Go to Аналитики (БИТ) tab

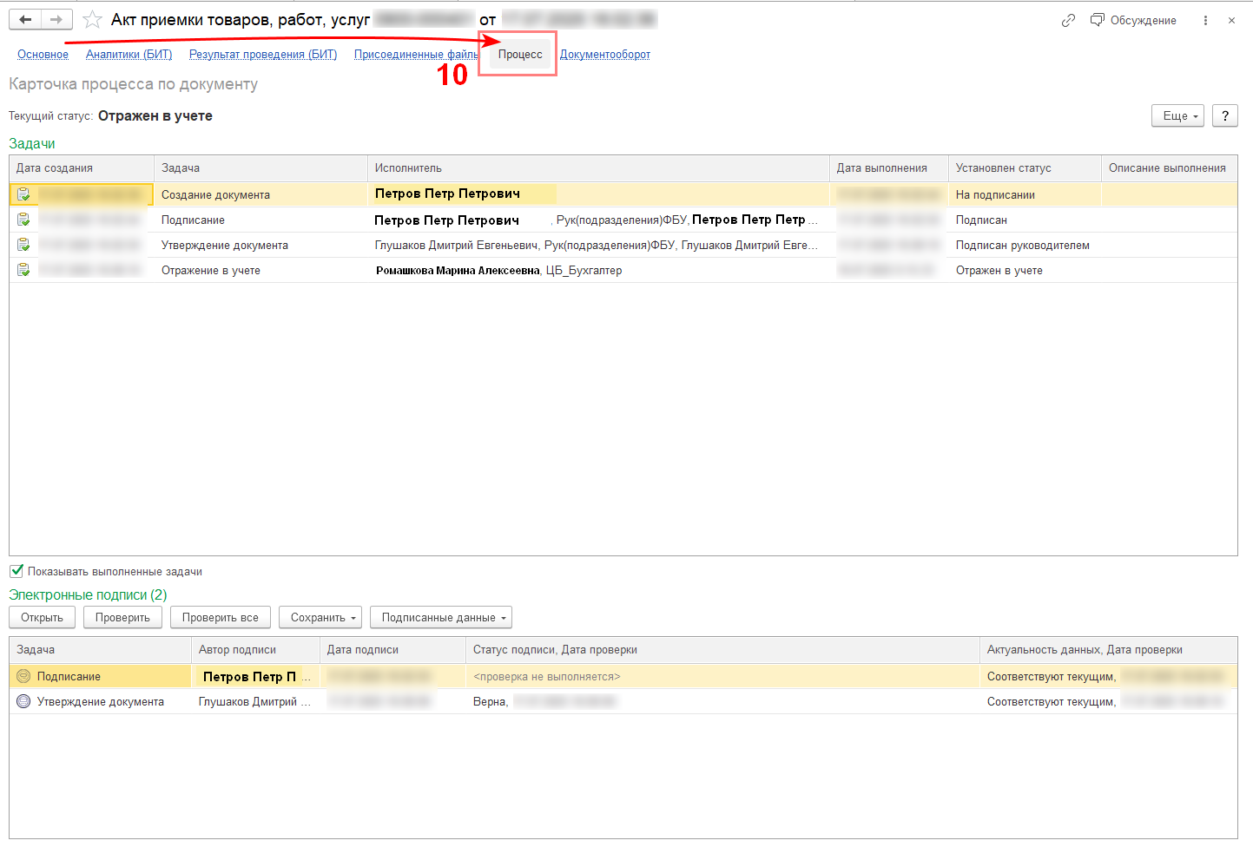click(129, 55)
